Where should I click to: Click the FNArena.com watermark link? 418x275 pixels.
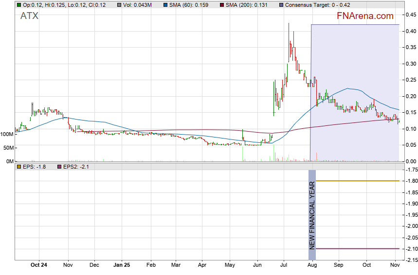click(x=365, y=16)
